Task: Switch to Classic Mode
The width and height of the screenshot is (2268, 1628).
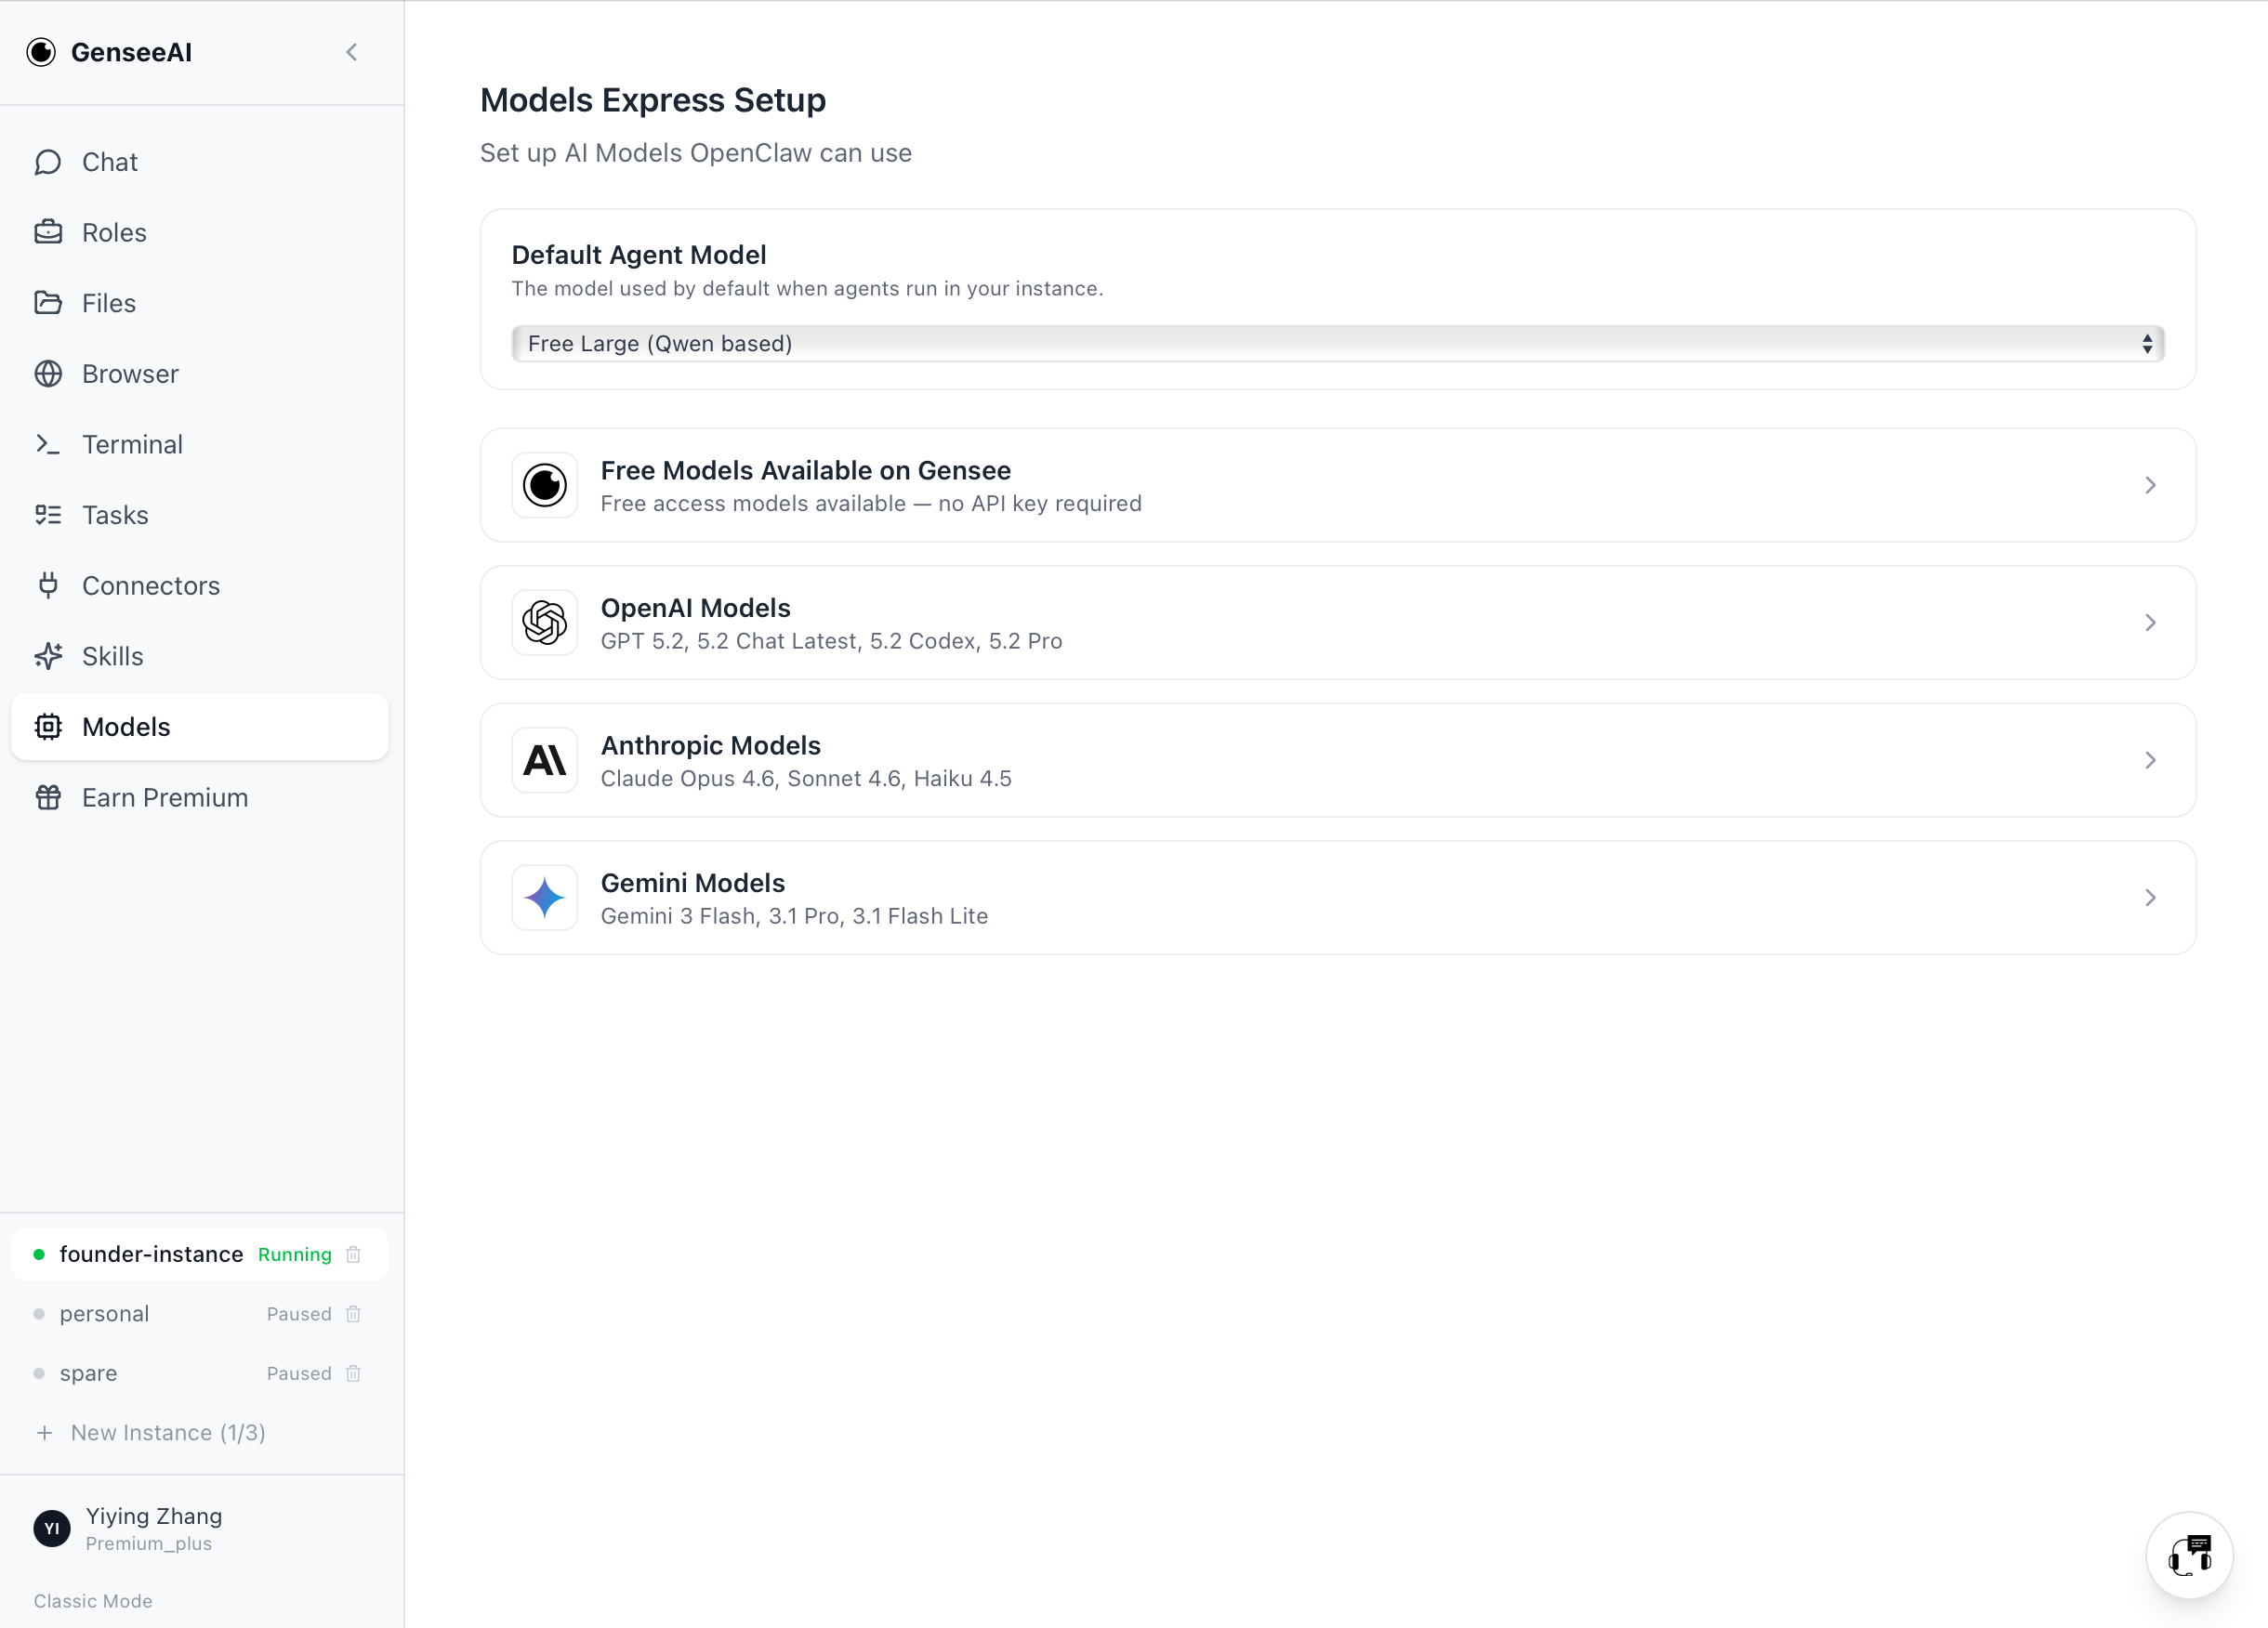Action: point(93,1601)
